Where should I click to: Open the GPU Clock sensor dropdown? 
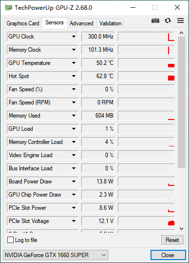74,37
